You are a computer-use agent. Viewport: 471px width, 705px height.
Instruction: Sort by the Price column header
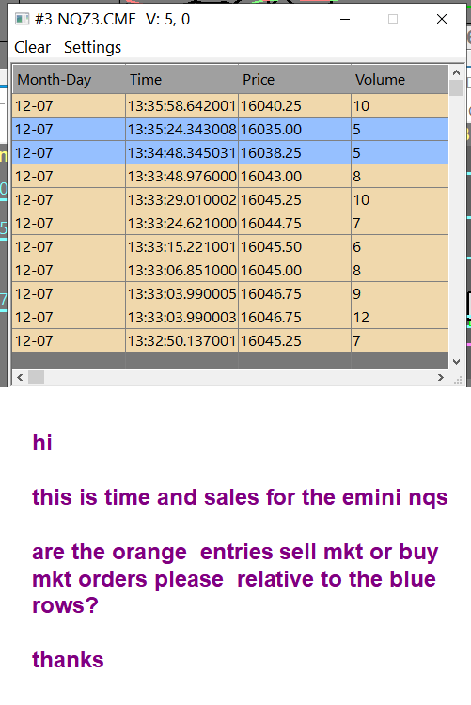(294, 80)
